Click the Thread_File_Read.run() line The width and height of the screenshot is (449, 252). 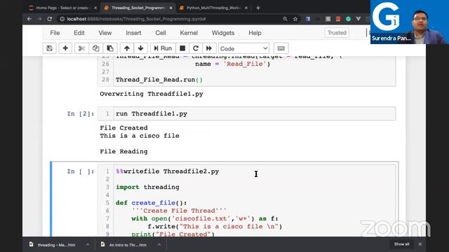159,80
